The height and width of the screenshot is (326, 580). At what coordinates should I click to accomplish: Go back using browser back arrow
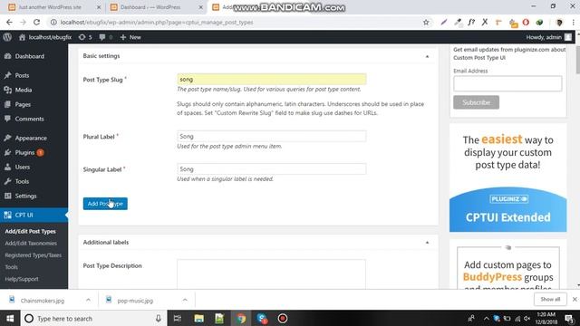click(9, 22)
